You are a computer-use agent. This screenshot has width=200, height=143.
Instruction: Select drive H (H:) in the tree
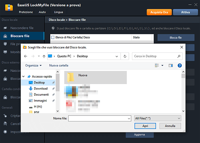coord(38,107)
